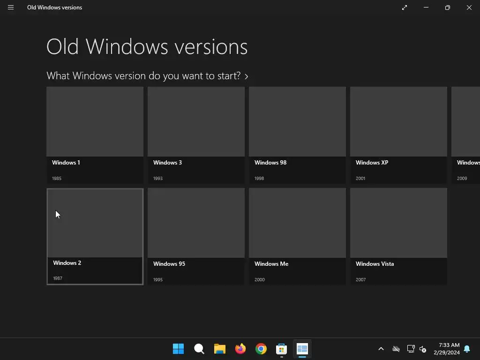Screen dimensions: 480x360
Task: Click the 'Windows Me' title text
Action: 271,263
